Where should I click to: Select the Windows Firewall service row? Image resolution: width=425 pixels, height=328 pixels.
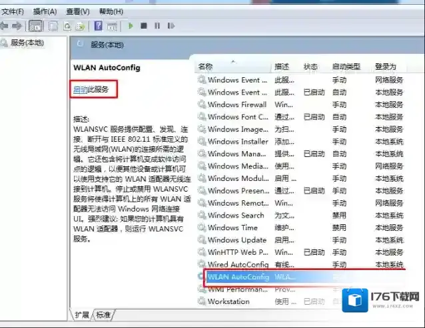(301, 104)
